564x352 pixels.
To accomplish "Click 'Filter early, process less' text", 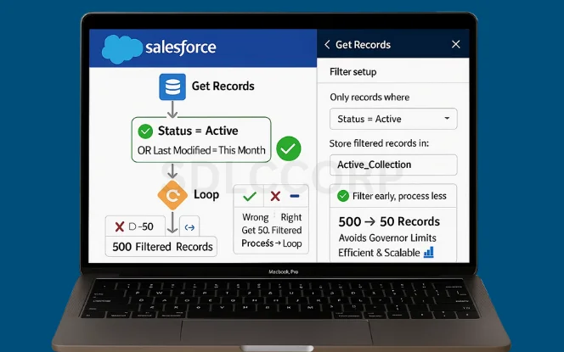I will (x=399, y=196).
